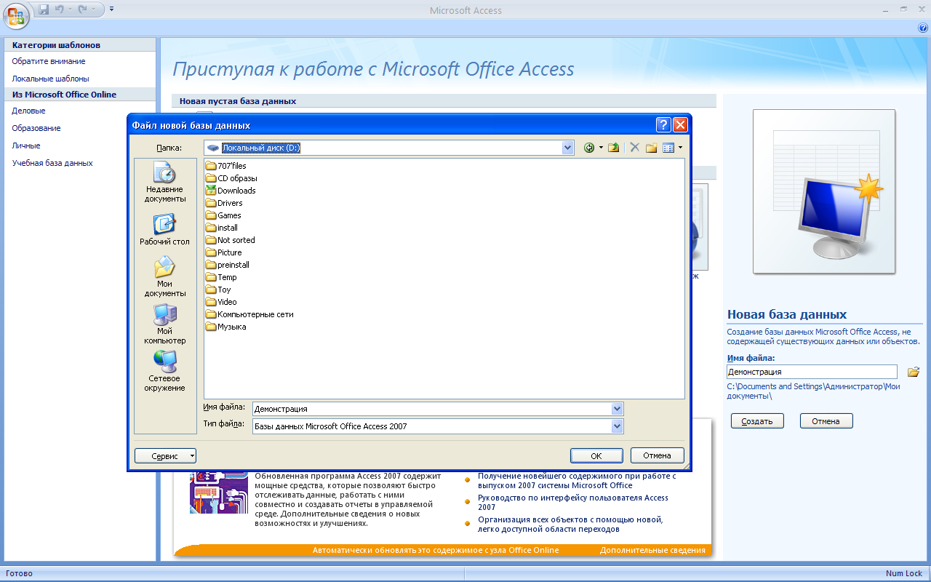The height and width of the screenshot is (582, 931).
Task: Select the preinstall folder
Action: tap(228, 265)
